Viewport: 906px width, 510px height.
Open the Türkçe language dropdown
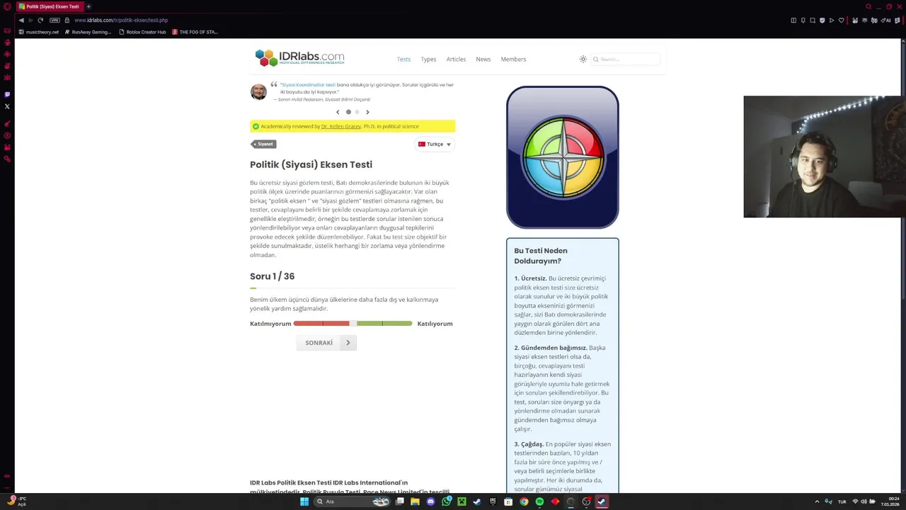coord(435,144)
